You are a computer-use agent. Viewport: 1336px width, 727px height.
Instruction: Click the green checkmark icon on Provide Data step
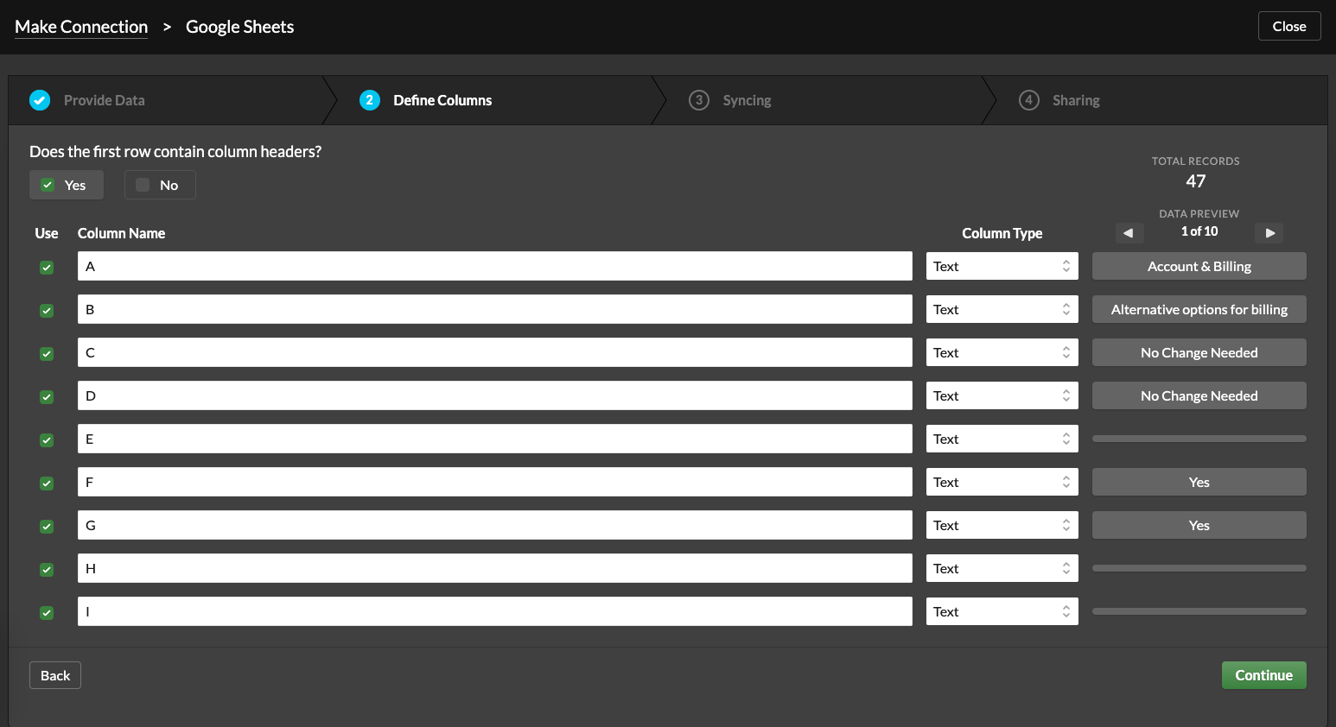point(40,100)
